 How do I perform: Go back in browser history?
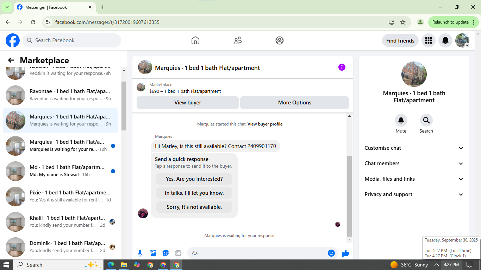[x=8, y=22]
